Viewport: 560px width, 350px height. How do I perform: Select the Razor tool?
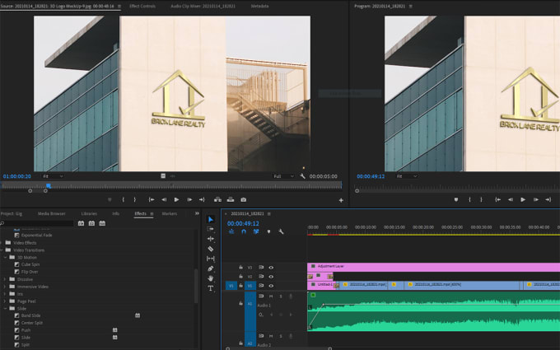click(211, 249)
